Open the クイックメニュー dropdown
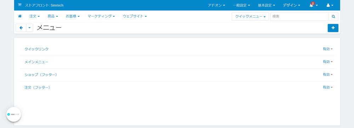The height and width of the screenshot is (128, 354). [250, 17]
